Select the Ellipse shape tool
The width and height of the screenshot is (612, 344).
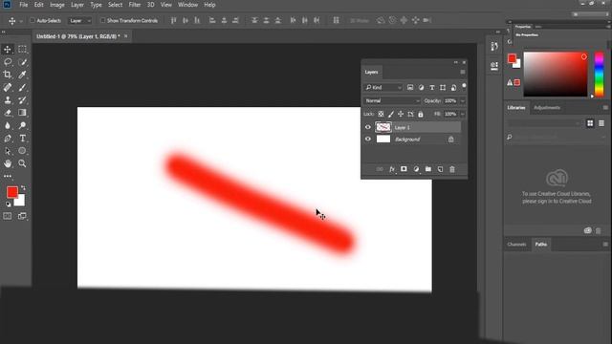point(22,151)
